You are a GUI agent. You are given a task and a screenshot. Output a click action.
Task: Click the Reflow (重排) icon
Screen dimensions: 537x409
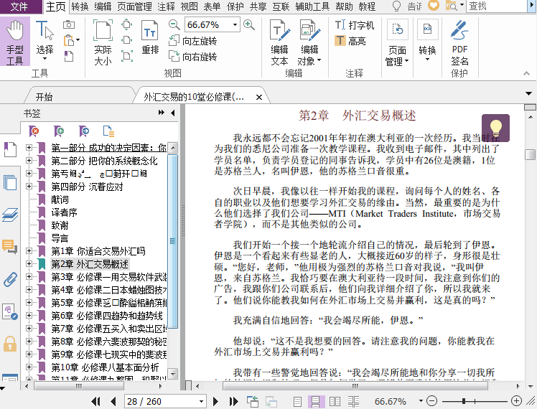click(x=150, y=37)
